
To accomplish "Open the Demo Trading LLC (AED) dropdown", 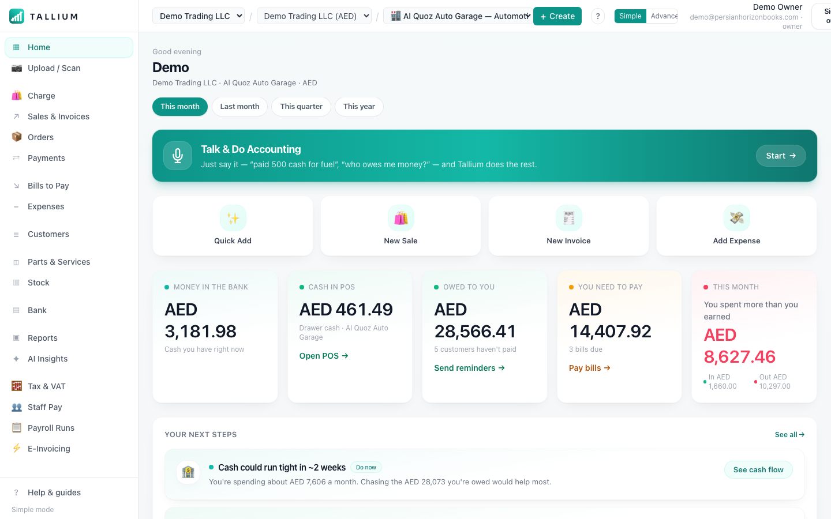I will pos(314,16).
